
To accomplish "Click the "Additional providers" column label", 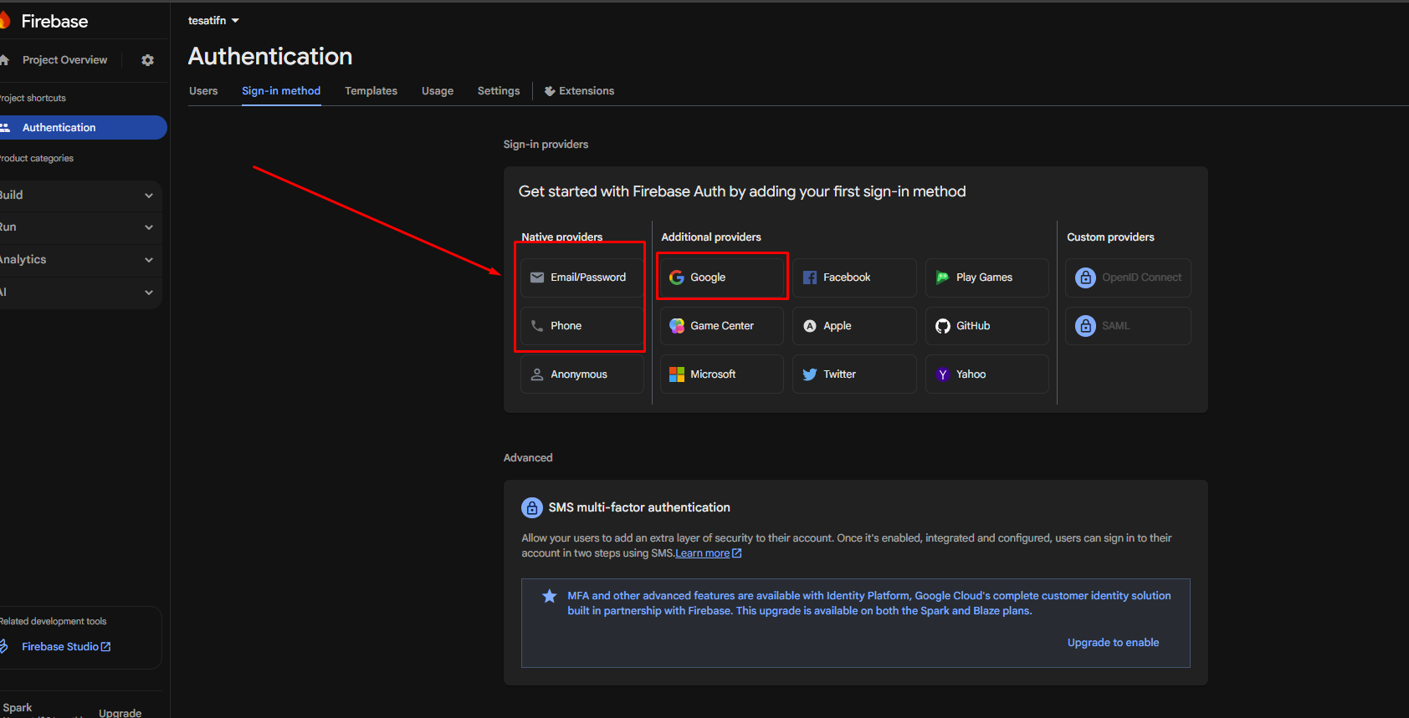I will [x=711, y=237].
